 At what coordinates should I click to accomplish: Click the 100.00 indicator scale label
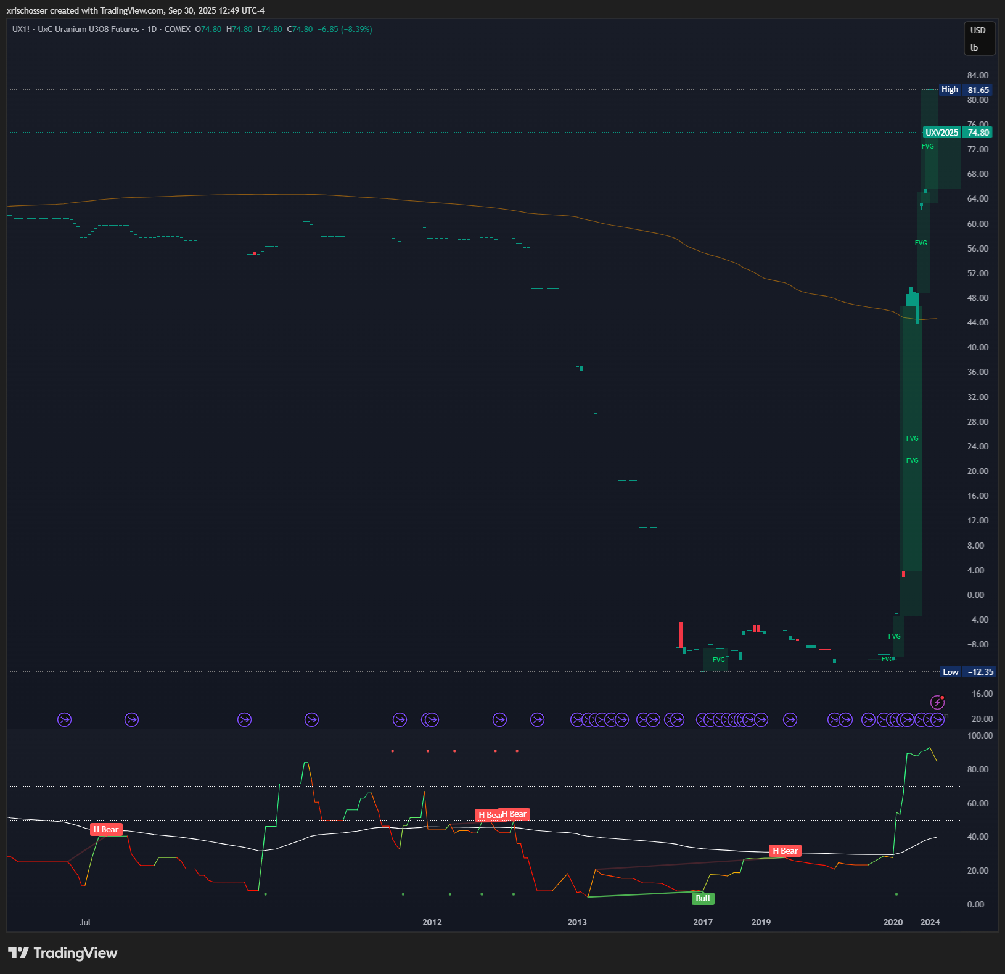tap(980, 735)
